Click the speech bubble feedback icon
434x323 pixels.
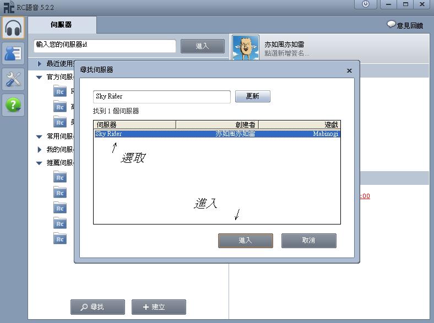[391, 25]
